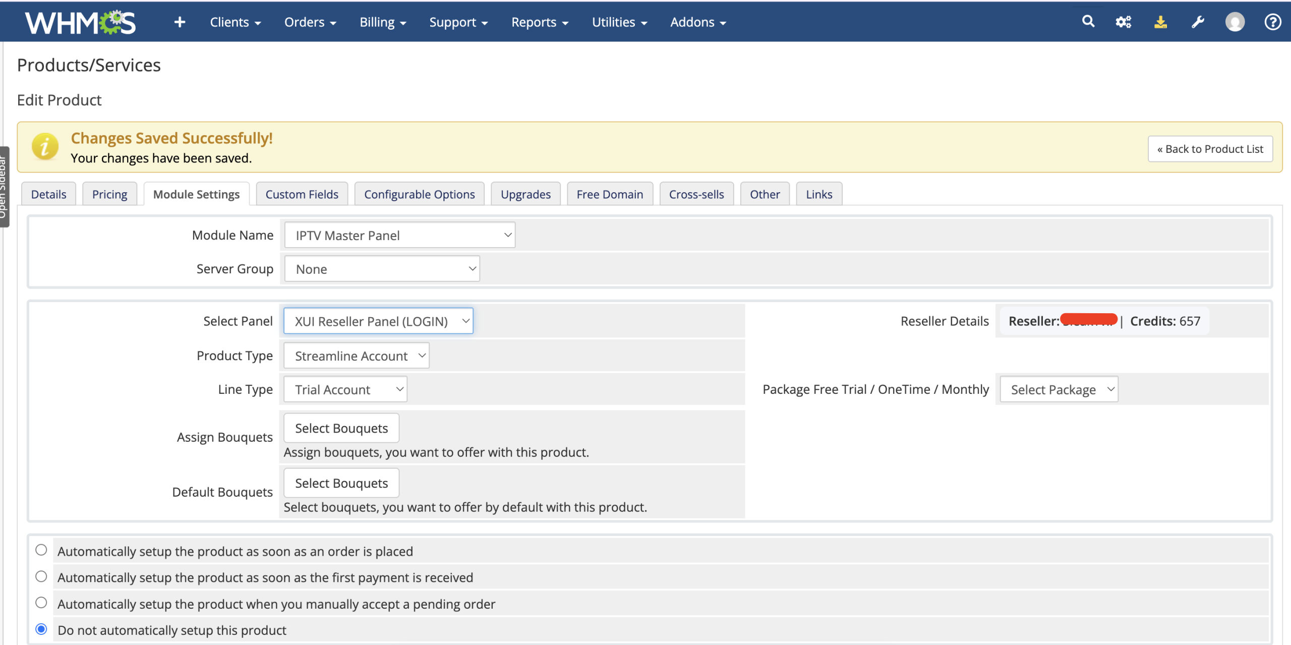Expand the Orders menu
The width and height of the screenshot is (1291, 645).
[310, 22]
